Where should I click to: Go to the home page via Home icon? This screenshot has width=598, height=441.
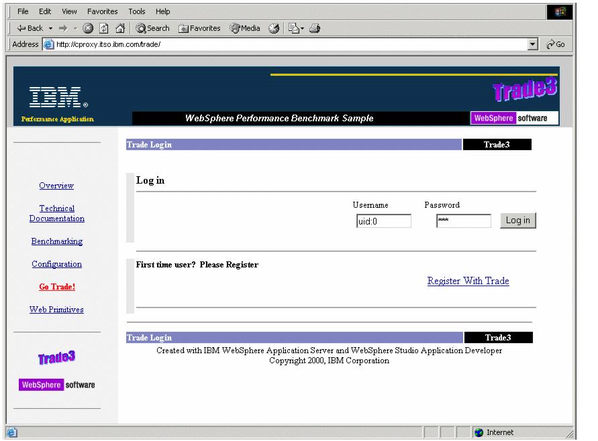coord(120,28)
